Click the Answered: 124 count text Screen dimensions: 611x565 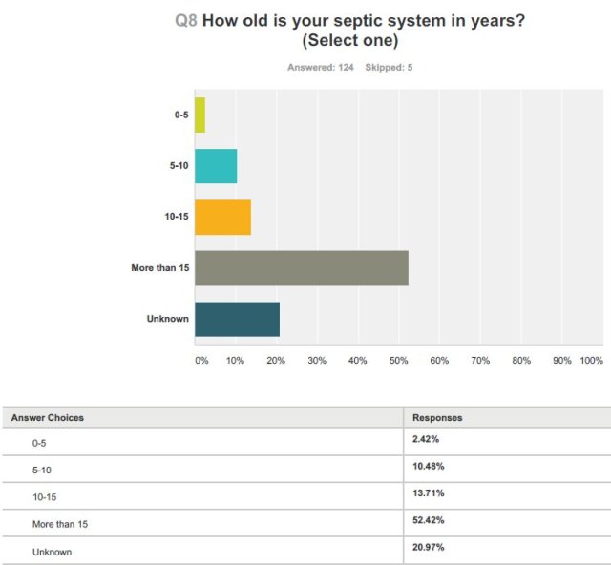322,68
